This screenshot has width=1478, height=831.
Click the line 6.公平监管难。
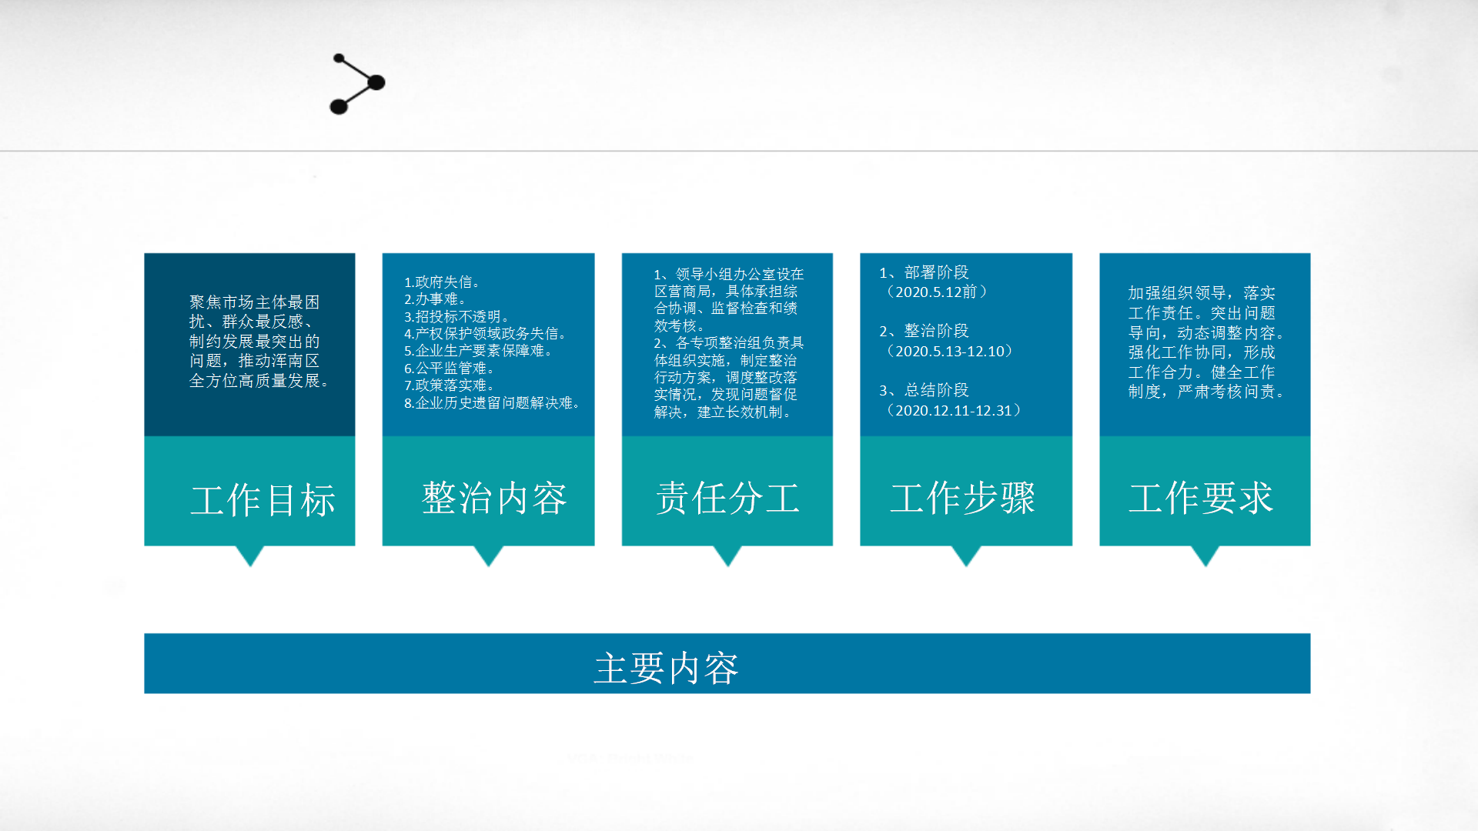[450, 369]
